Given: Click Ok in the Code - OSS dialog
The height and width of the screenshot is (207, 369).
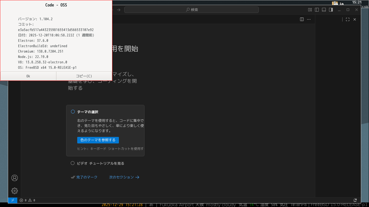Looking at the screenshot, I should (28, 76).
